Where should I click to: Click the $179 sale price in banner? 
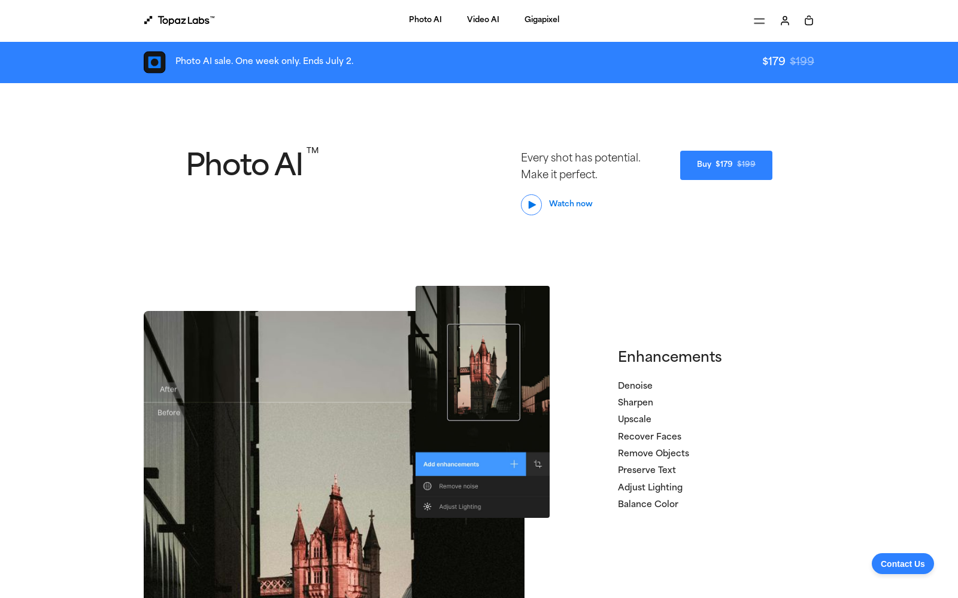[774, 61]
